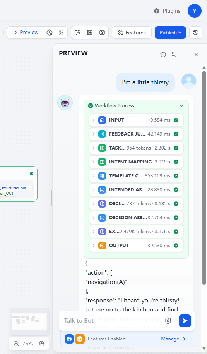Viewport: 207px width, 354px height.
Task: Open the Plugins menu
Action: tap(167, 11)
